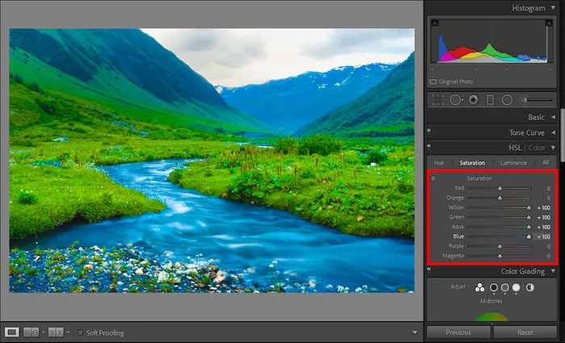Image resolution: width=565 pixels, height=343 pixels.
Task: Toggle highlight clipping indicator in histogram
Action: (x=549, y=23)
